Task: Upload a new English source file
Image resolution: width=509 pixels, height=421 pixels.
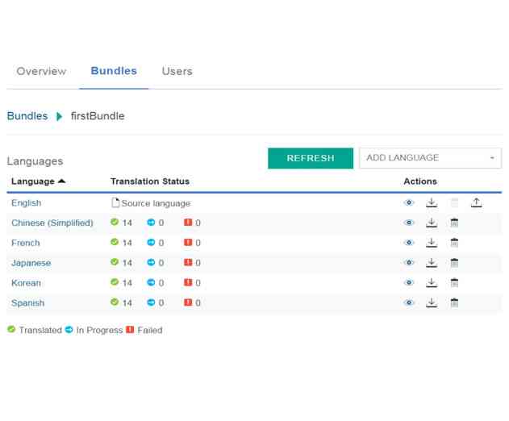Action: pyautogui.click(x=476, y=202)
